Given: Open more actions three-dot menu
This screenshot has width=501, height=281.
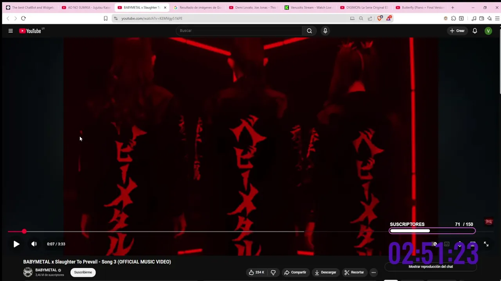Looking at the screenshot, I should click(x=373, y=272).
